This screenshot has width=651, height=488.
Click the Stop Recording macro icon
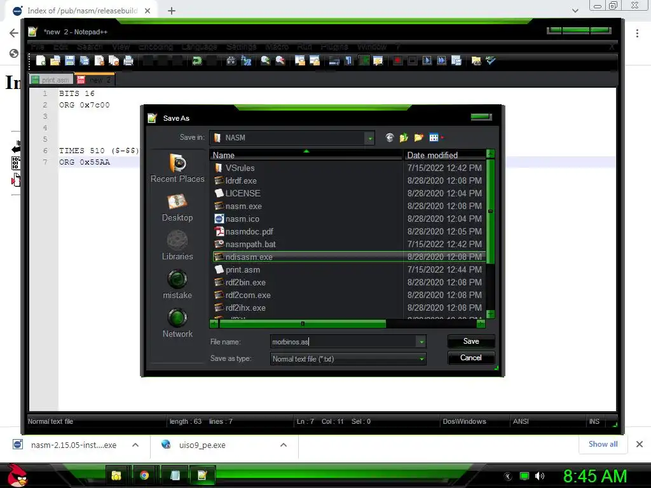coord(412,60)
